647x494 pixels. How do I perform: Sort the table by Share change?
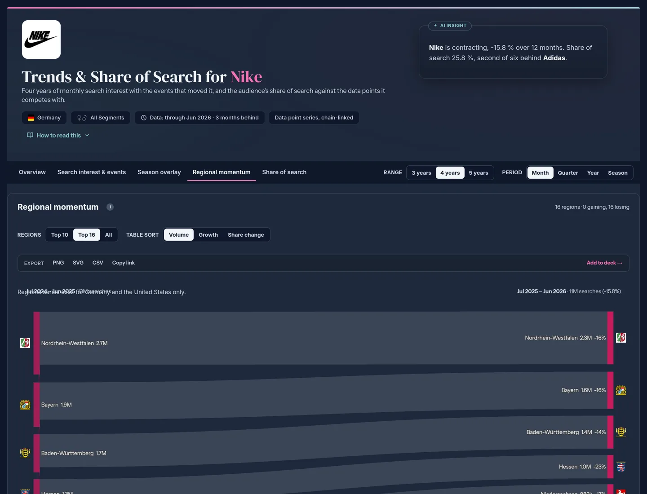coord(246,235)
